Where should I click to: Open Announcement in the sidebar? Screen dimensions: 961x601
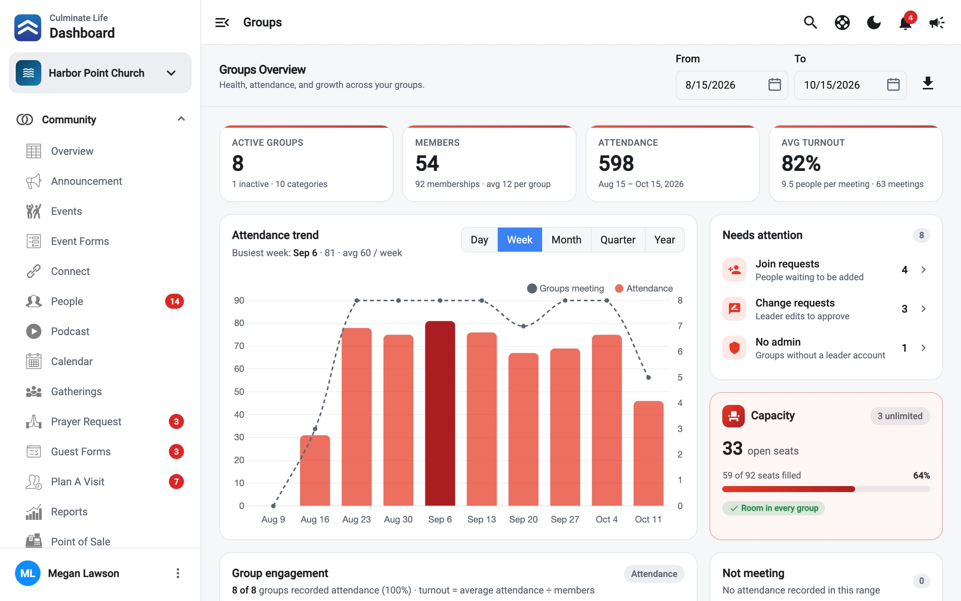tap(100, 181)
